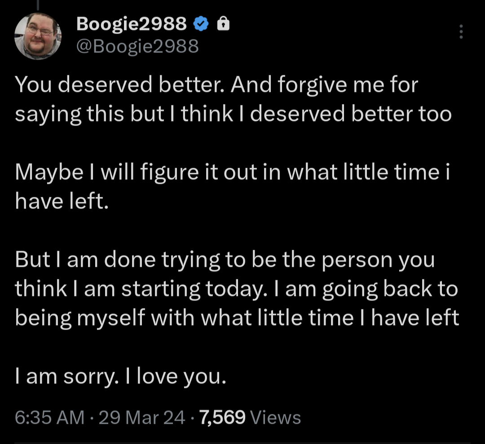The image size is (485, 444).
Task: Click the line starting "think I am starting"
Action: 236,289
